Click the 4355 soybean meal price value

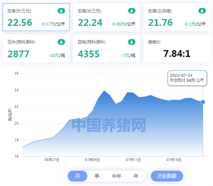point(89,54)
